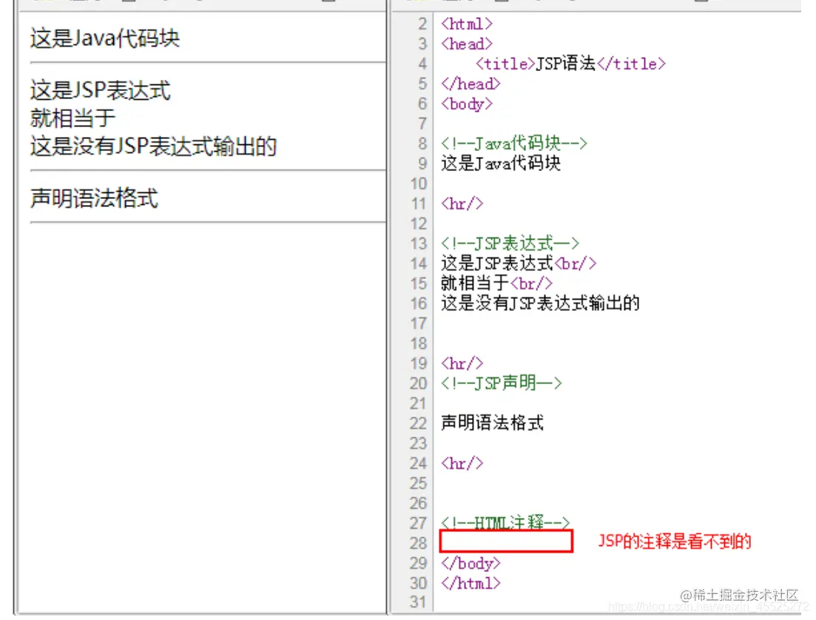Click the </head> closing tag on line 5
This screenshot has width=816, height=620.
pyautogui.click(x=471, y=84)
